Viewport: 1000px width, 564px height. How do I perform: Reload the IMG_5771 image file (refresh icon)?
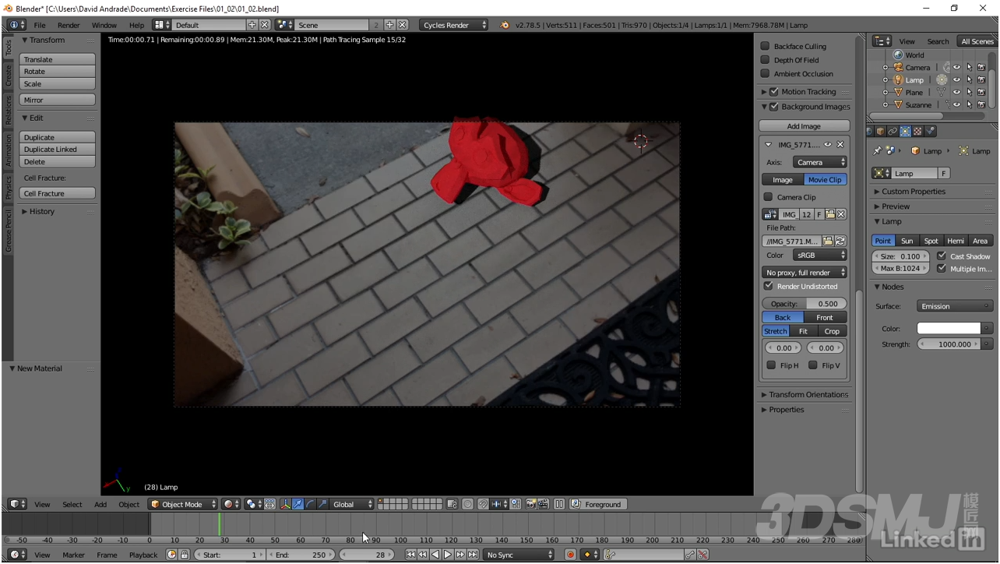[840, 241]
